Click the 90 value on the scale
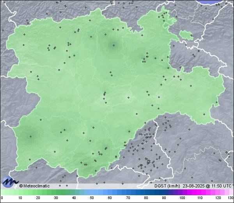The height and width of the screenshot is (203, 234). [164, 198]
